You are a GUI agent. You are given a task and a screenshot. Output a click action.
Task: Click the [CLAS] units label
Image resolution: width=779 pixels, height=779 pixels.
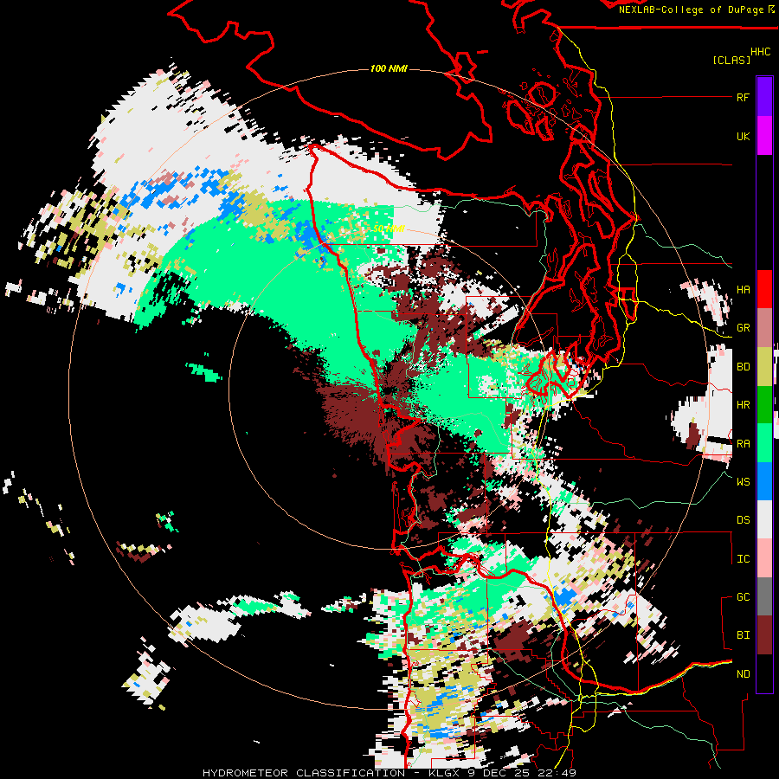(731, 60)
